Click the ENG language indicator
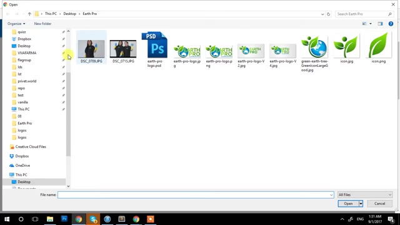400x225 pixels. (360, 219)
